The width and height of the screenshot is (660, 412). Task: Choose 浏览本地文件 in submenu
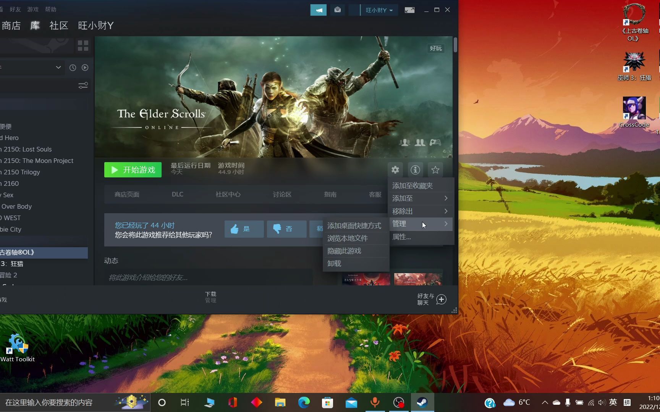coord(356,238)
